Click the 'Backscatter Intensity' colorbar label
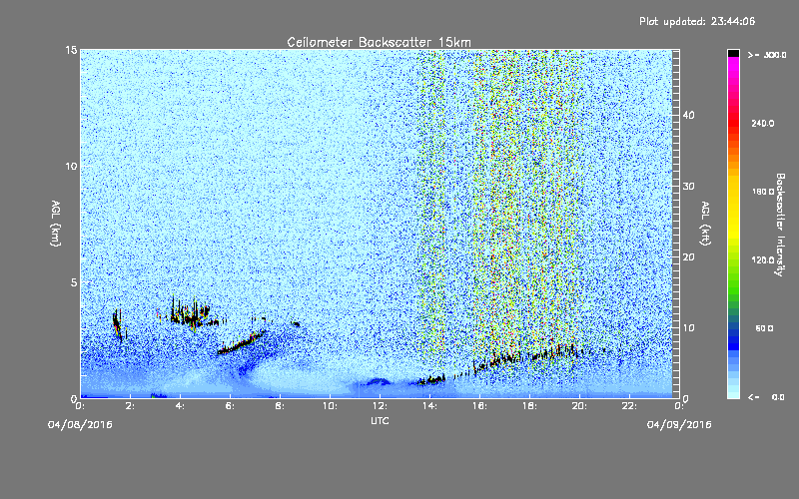 780,225
